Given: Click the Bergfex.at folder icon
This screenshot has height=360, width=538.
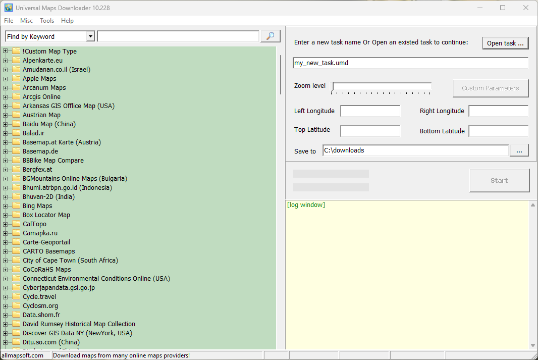Looking at the screenshot, I should 16,169.
